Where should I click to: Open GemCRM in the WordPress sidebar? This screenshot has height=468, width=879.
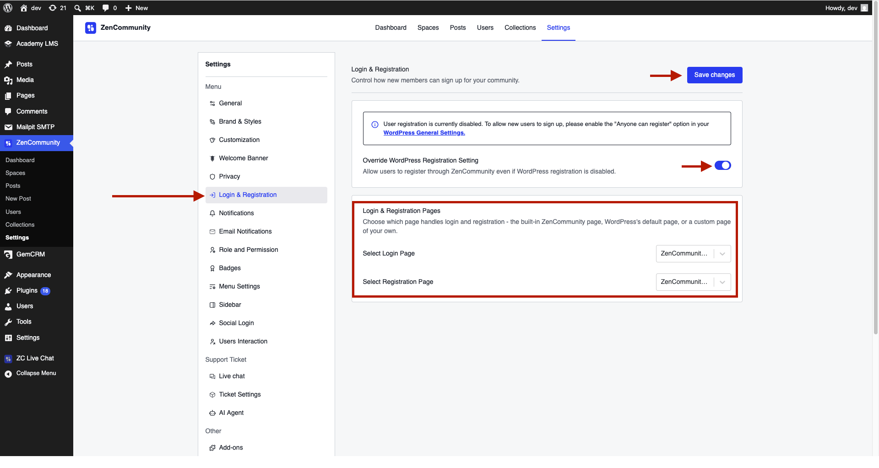(x=37, y=254)
